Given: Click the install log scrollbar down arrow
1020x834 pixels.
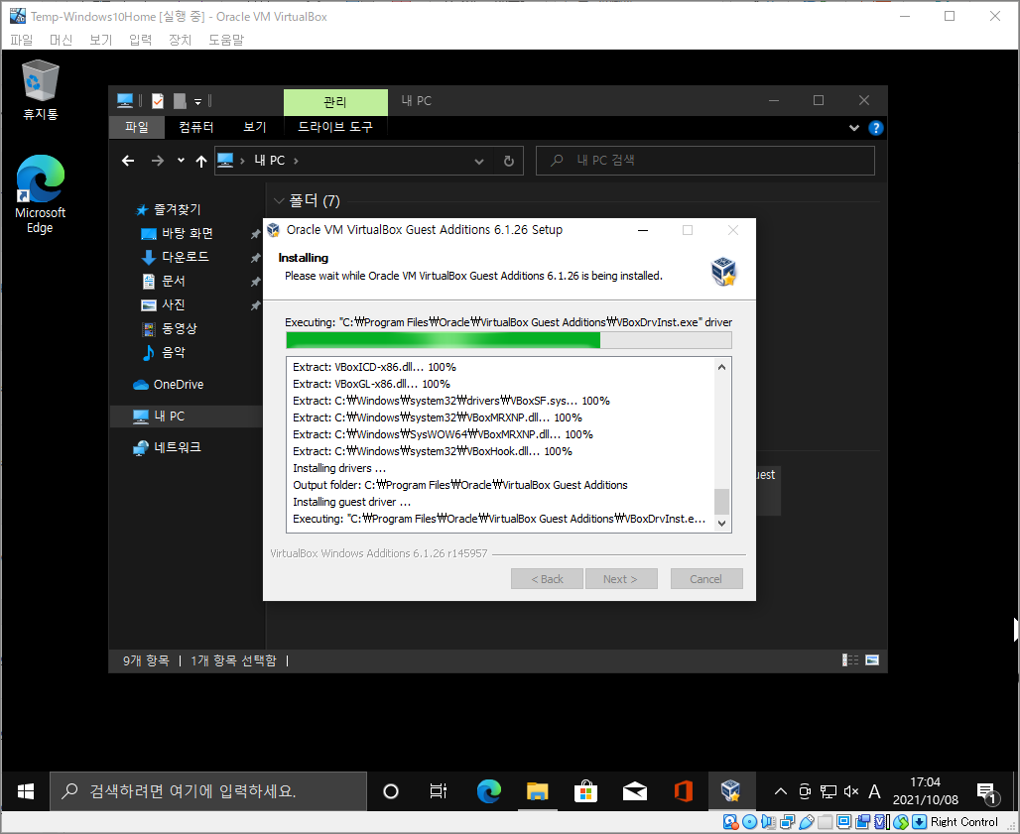Looking at the screenshot, I should point(721,524).
